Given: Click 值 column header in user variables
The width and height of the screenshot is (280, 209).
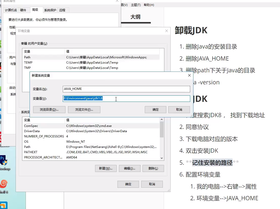Looking at the screenshot, I should coord(112,52).
